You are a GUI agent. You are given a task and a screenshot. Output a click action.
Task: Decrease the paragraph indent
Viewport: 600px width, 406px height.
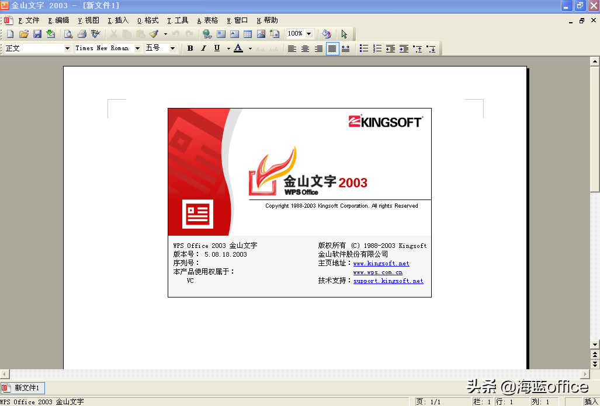click(x=391, y=48)
